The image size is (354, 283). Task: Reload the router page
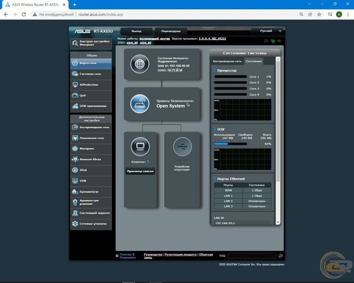[24, 15]
